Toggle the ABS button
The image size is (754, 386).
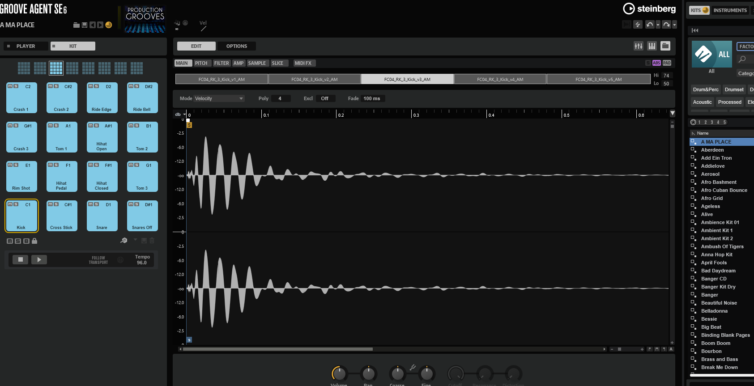click(656, 63)
